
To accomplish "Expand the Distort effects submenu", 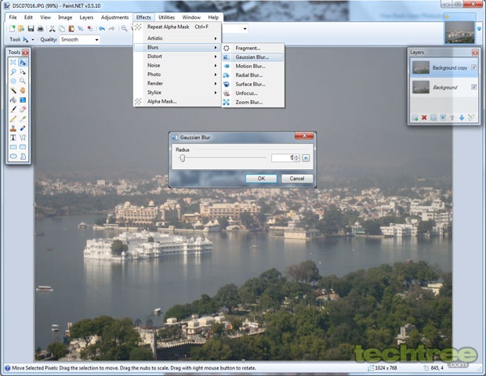I will click(177, 56).
